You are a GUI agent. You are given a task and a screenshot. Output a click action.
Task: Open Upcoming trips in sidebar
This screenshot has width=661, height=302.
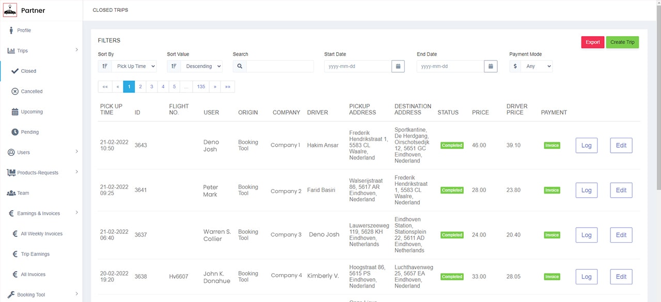coord(32,112)
